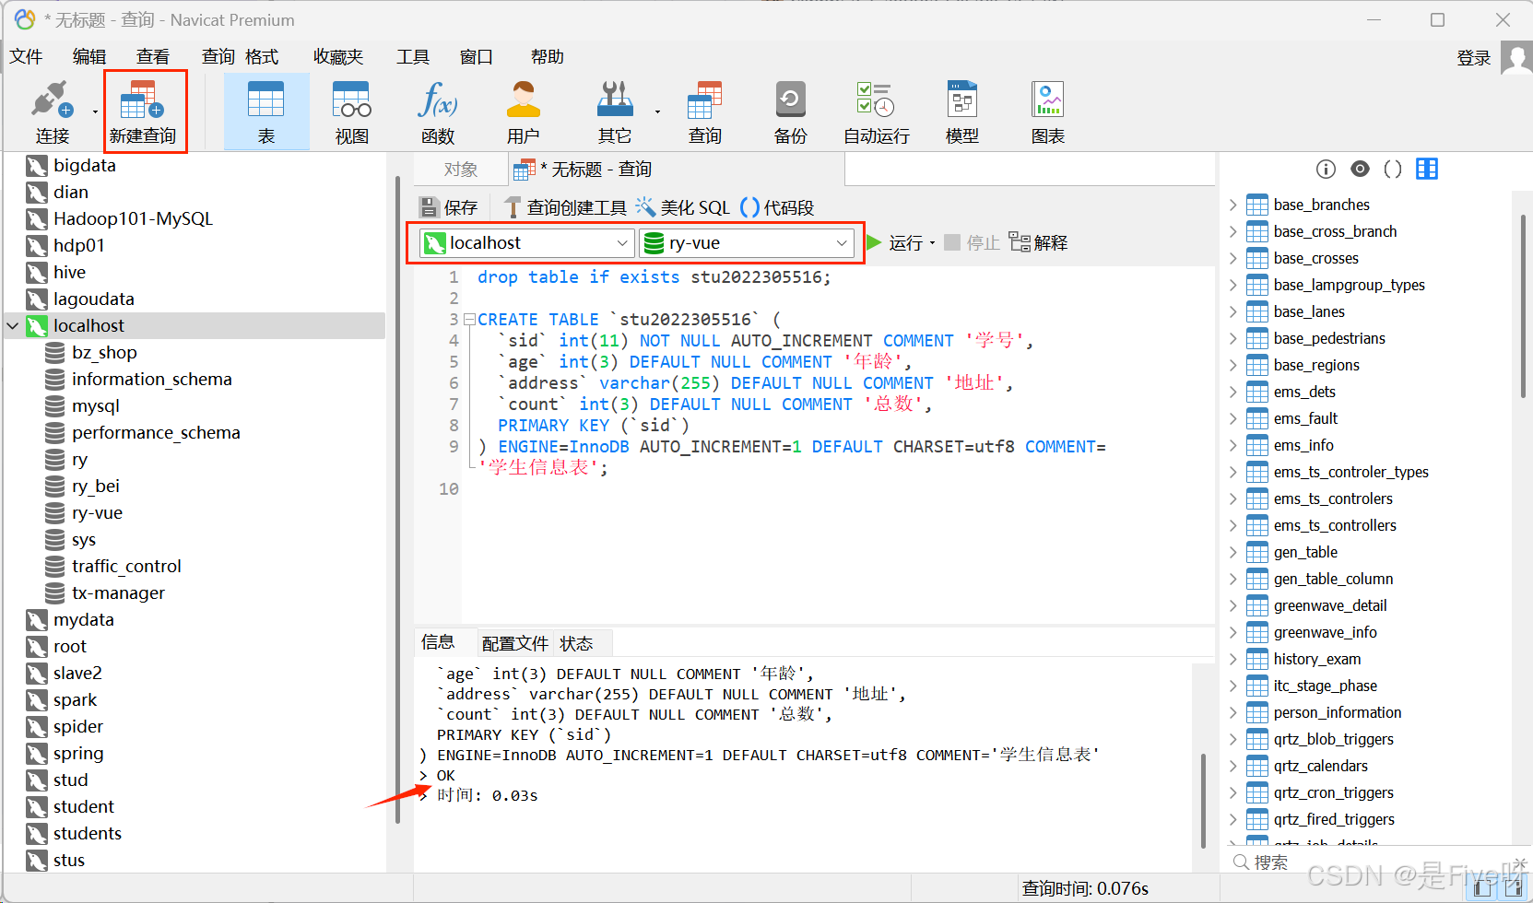
Task: Select the greenwave_info table
Action: coord(1325,632)
